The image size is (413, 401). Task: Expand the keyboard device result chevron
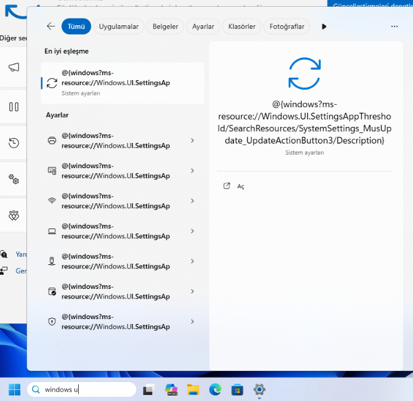click(192, 171)
